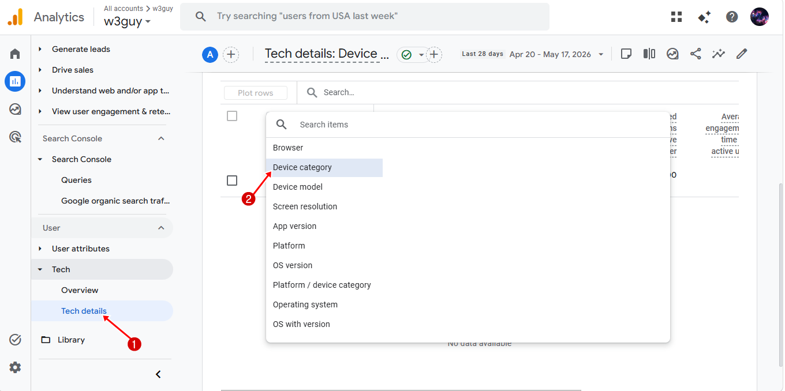Click the Library folder icon
Image resolution: width=785 pixels, height=391 pixels.
coord(46,340)
